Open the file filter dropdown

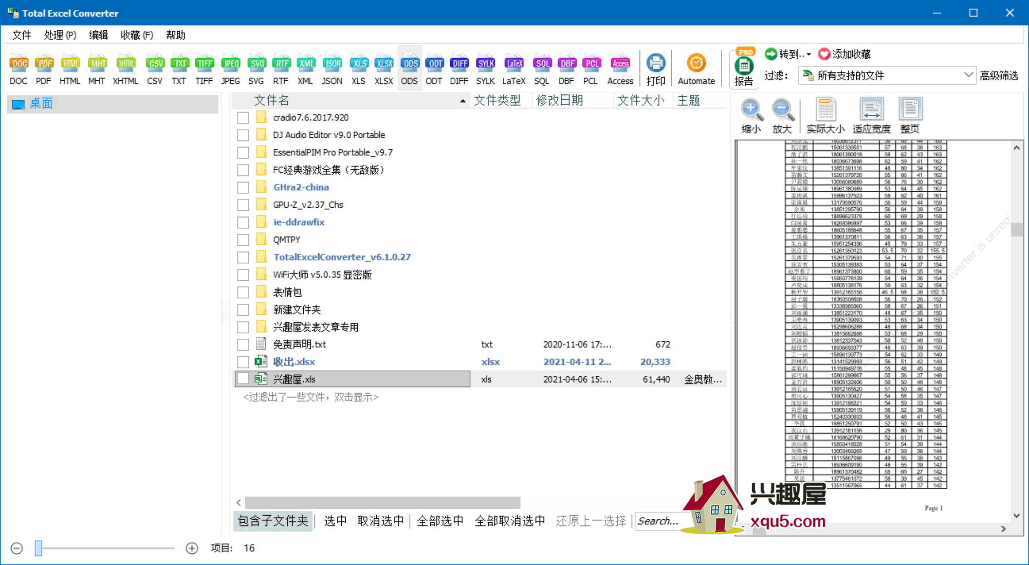(968, 75)
